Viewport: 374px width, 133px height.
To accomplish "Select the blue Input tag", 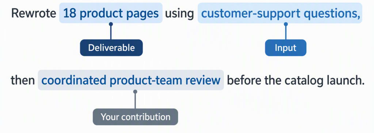I will tap(286, 48).
